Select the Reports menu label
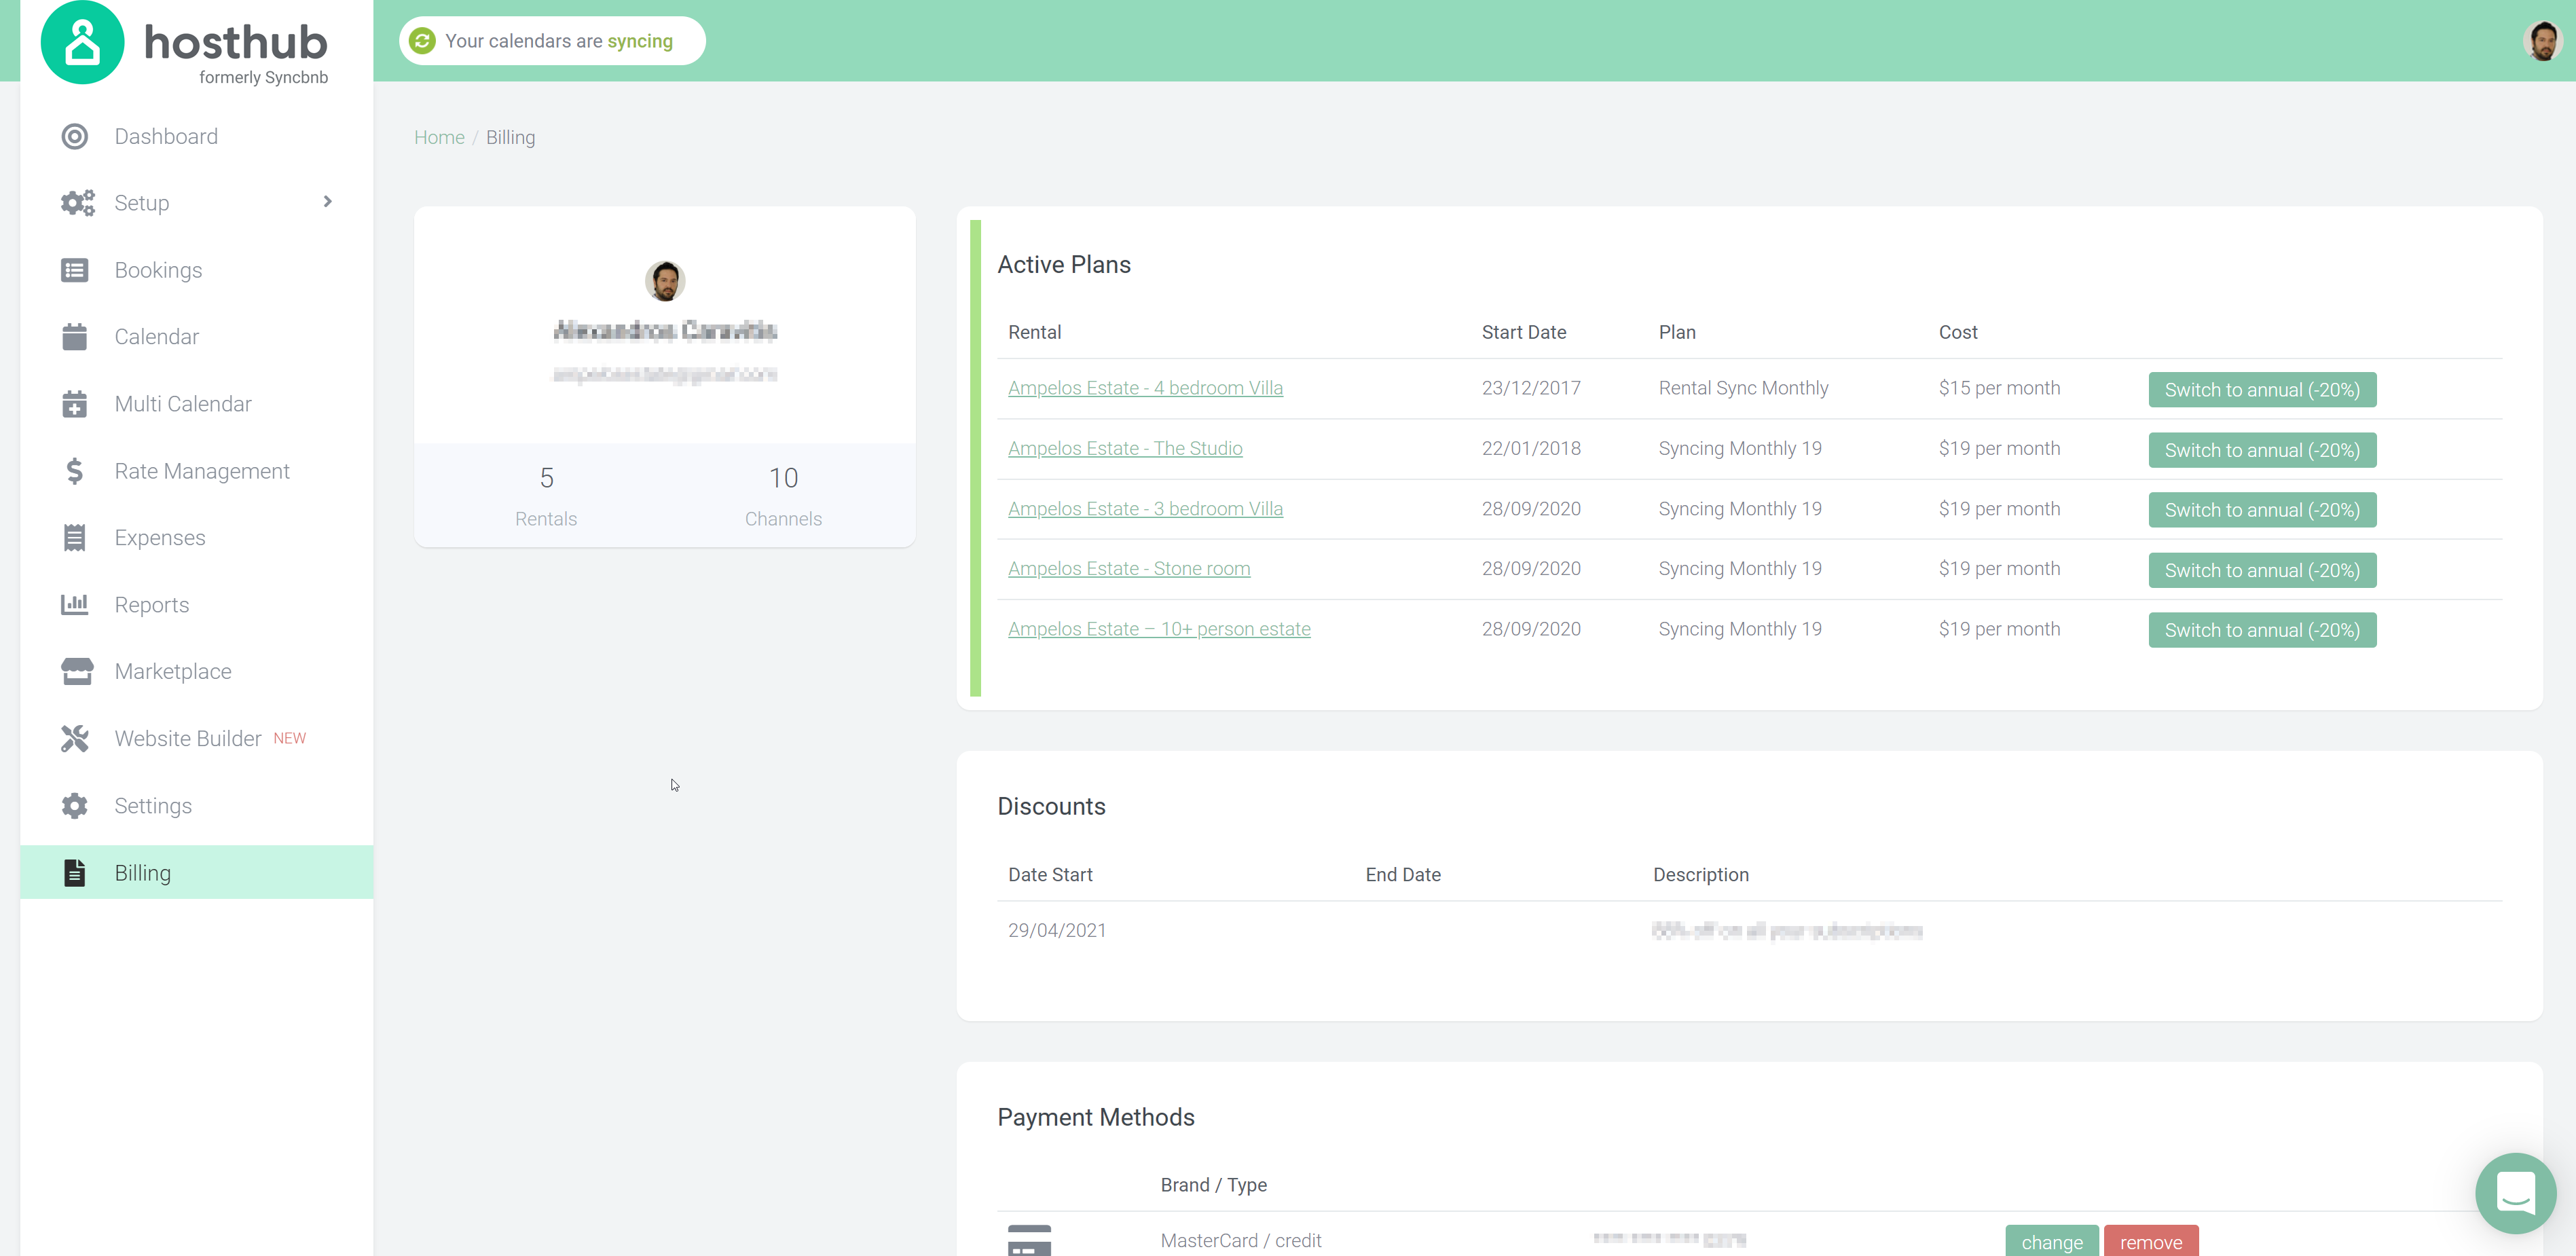The width and height of the screenshot is (2576, 1256). (151, 605)
